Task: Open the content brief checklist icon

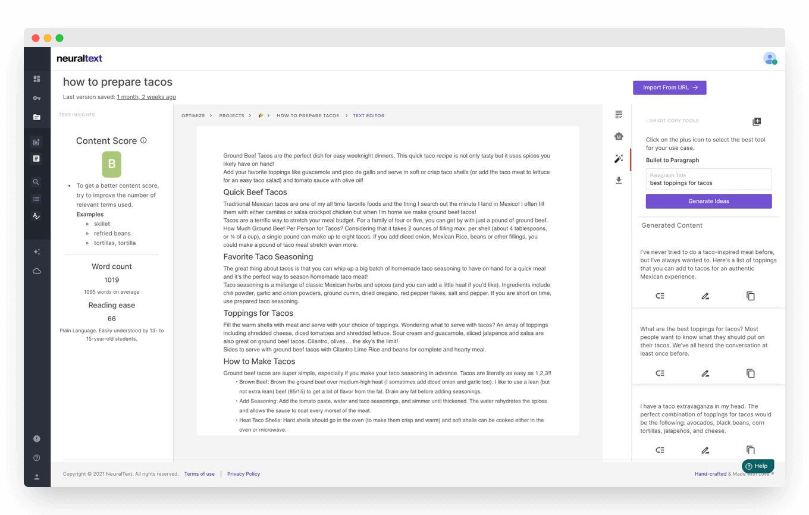Action: point(619,114)
